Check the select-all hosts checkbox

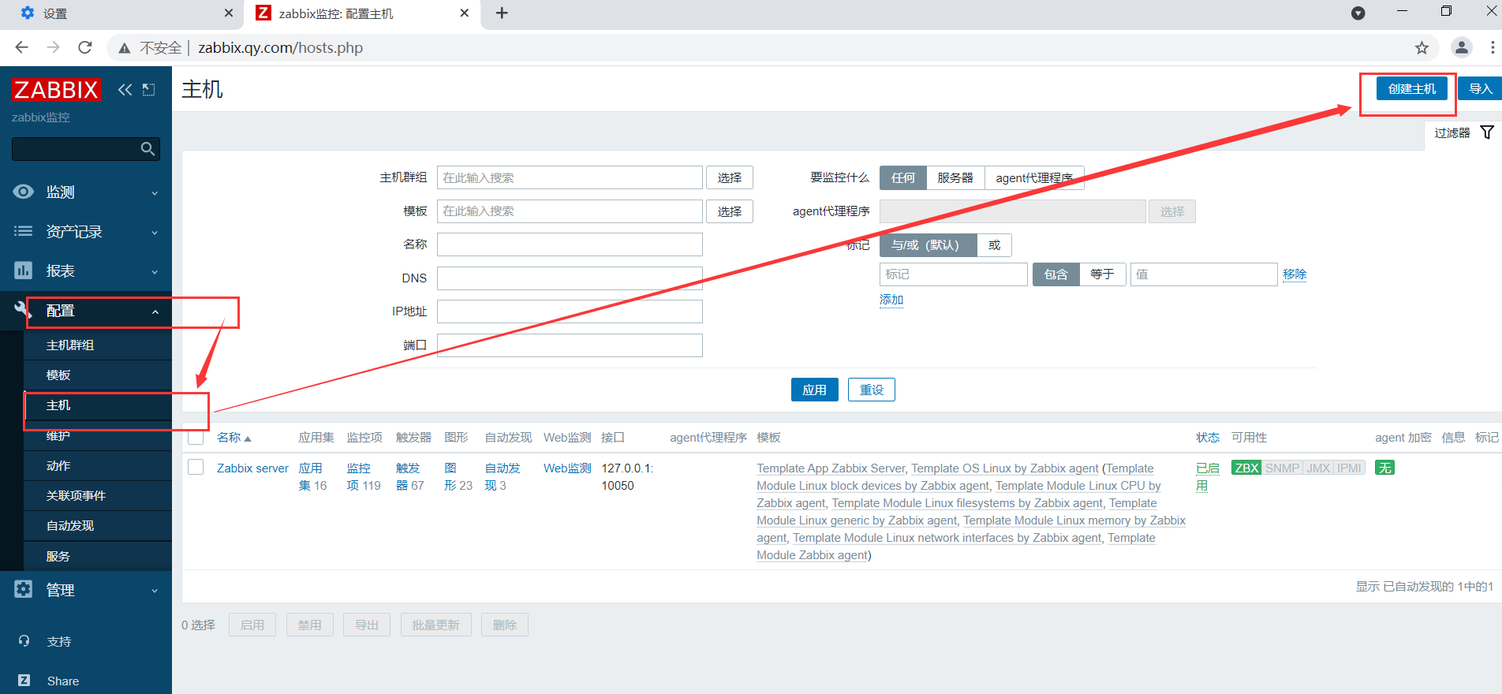[x=196, y=437]
